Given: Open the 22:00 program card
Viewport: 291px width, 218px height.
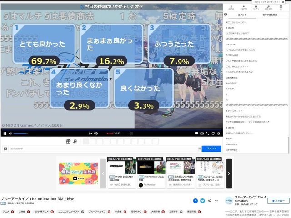Looking at the screenshot, I should pos(181,173).
